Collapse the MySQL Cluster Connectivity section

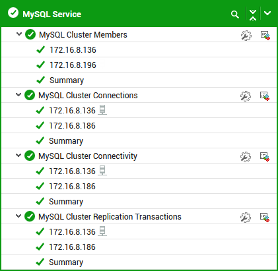(18, 156)
